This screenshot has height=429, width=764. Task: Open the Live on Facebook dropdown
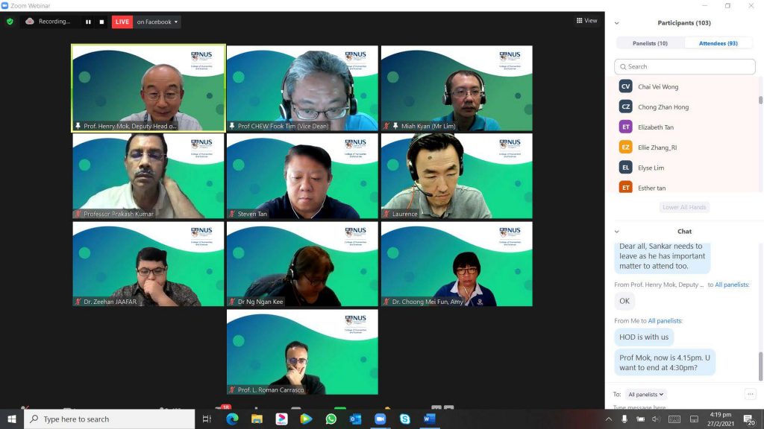click(157, 22)
